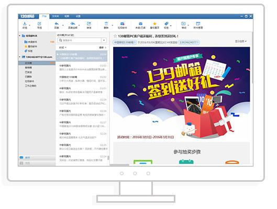Click the receive mail download icon
This screenshot has width=277, height=209.
[x=25, y=24]
